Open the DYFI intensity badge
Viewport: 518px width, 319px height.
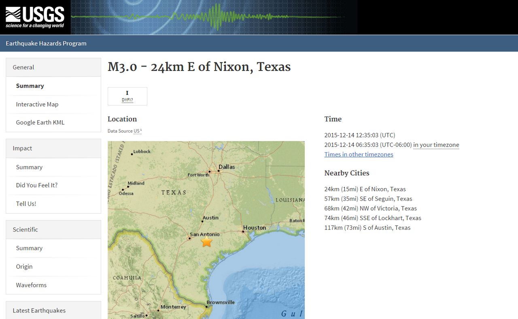click(127, 96)
